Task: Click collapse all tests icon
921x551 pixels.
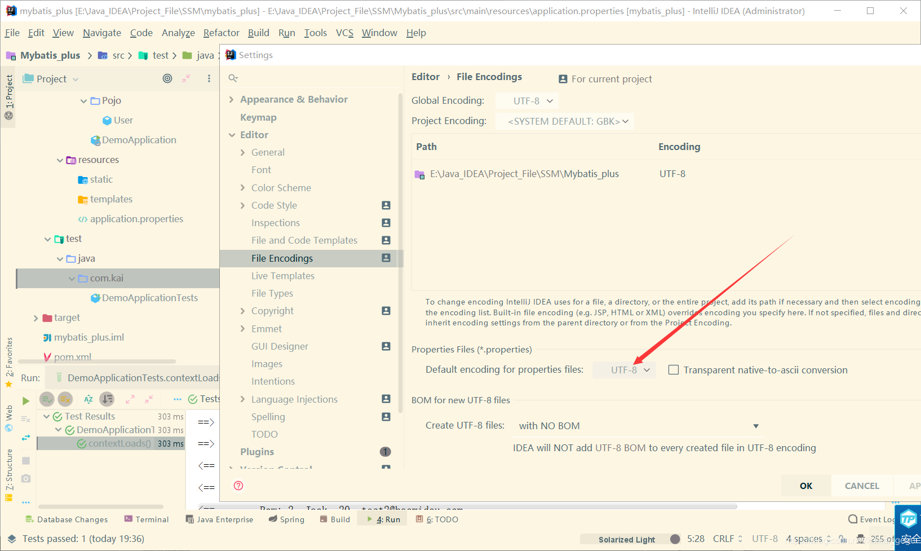Action: click(149, 399)
